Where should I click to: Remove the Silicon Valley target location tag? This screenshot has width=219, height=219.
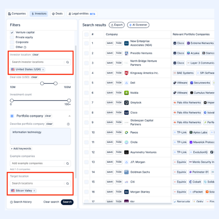(34, 191)
